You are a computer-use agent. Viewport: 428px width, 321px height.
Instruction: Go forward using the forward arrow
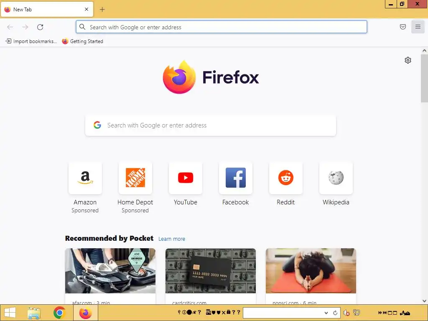[x=25, y=27]
